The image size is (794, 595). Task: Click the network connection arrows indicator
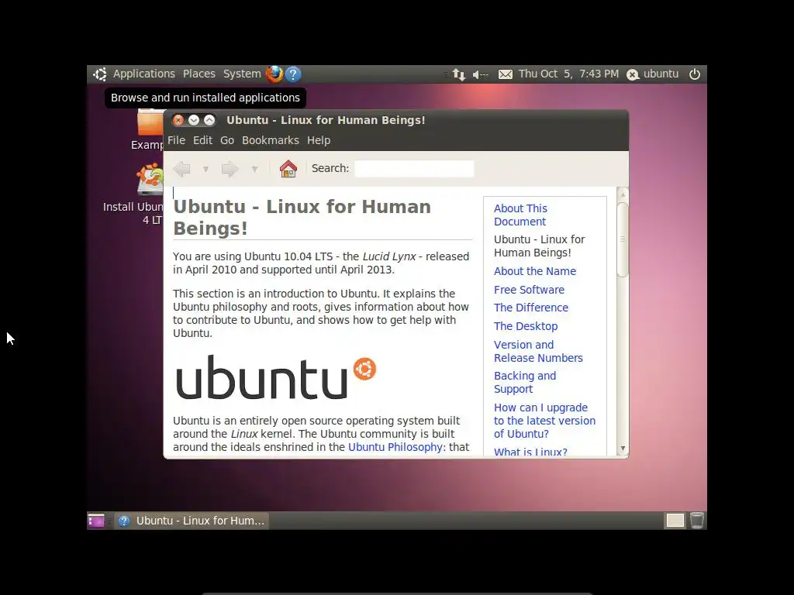pyautogui.click(x=459, y=74)
